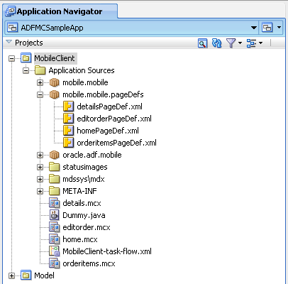This screenshot has height=284, width=288.
Task: Select the Model project label
Action: (44, 275)
